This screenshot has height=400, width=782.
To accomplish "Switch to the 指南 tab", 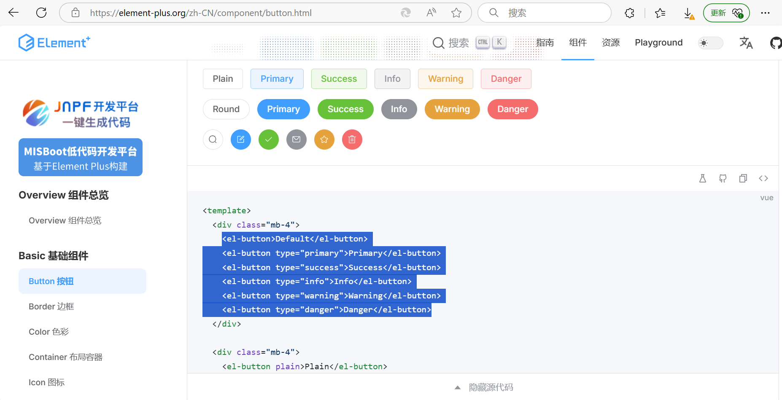I will (x=545, y=43).
